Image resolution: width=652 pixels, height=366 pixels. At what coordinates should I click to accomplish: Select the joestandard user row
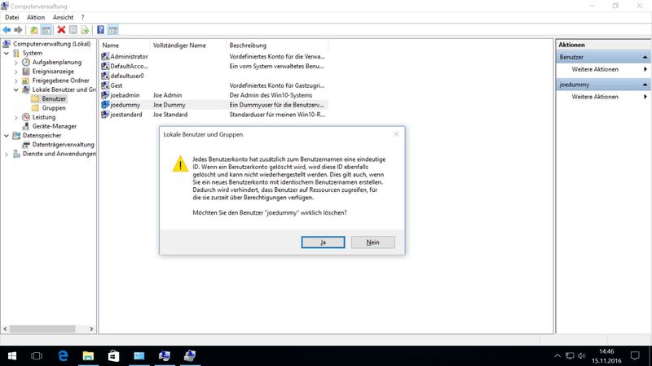pos(214,115)
